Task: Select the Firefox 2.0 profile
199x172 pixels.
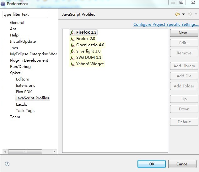Action: (86, 39)
